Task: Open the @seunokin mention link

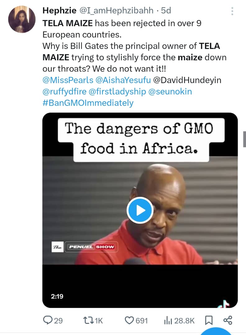Action: click(171, 92)
